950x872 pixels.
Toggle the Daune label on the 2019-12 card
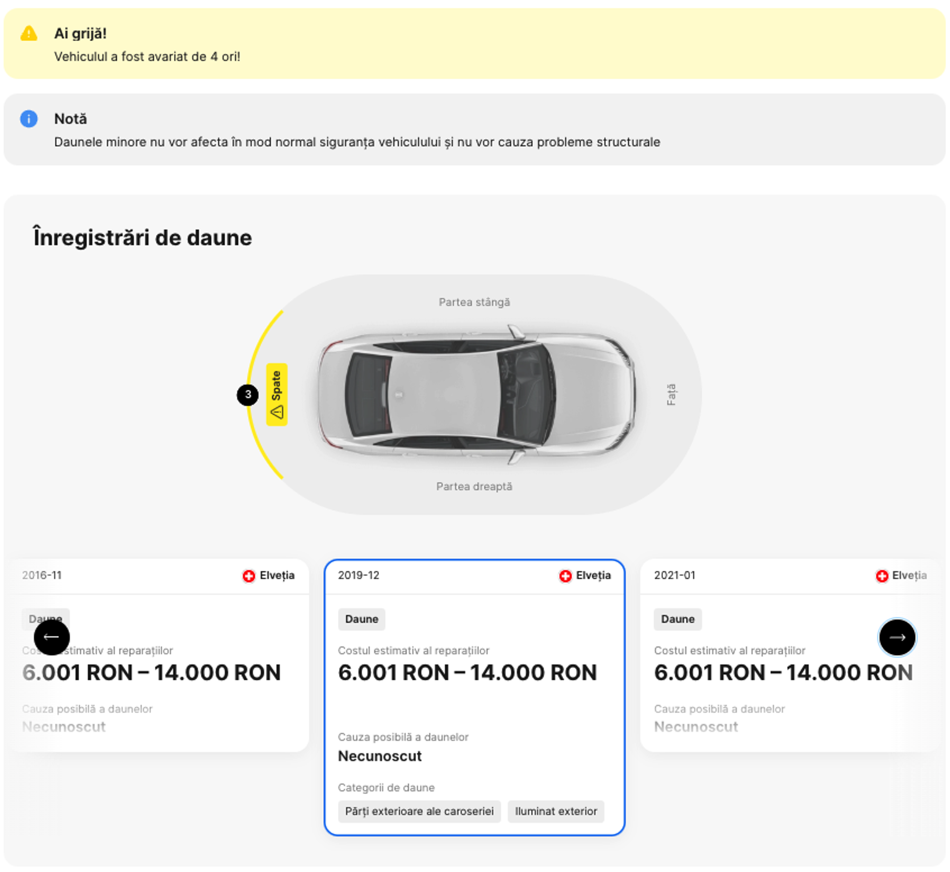coord(361,619)
